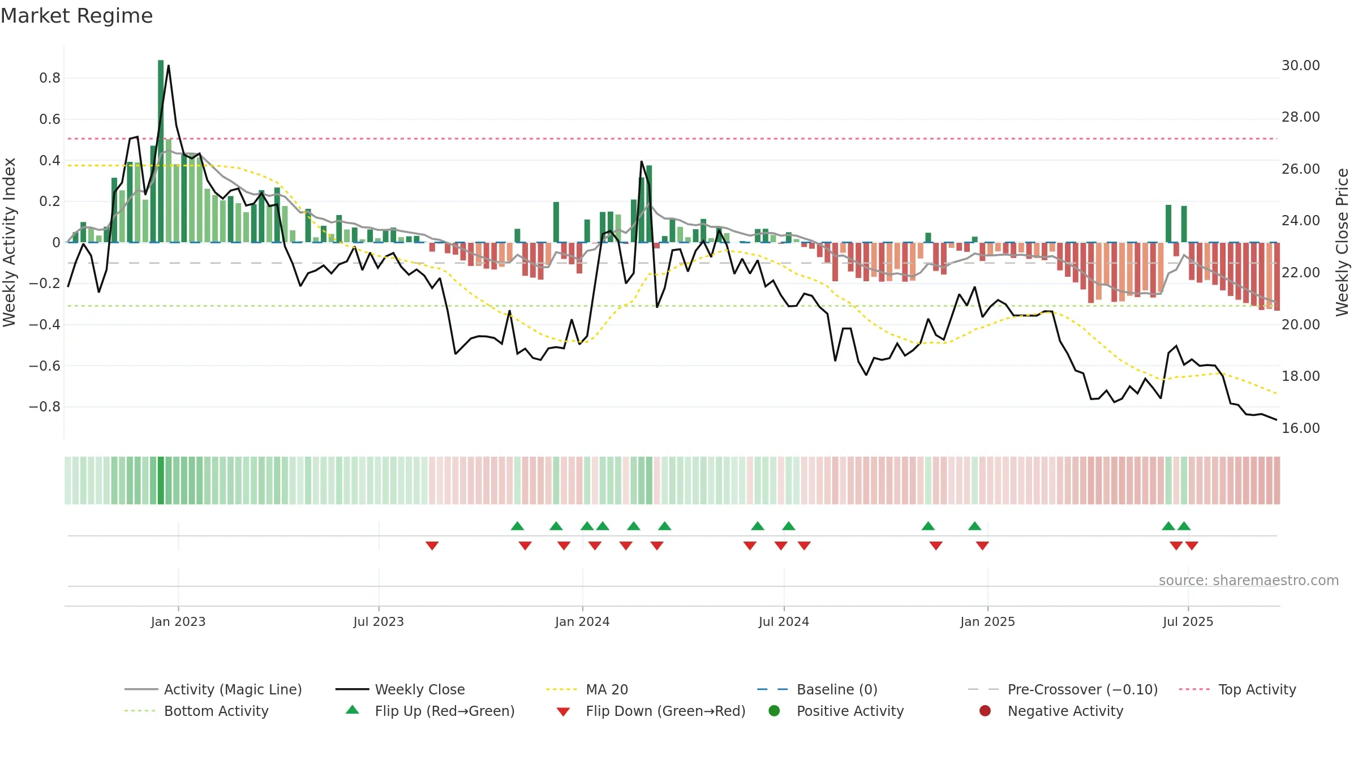The width and height of the screenshot is (1358, 764).
Task: Click the first green flip-up triangle marker
Action: [x=517, y=526]
